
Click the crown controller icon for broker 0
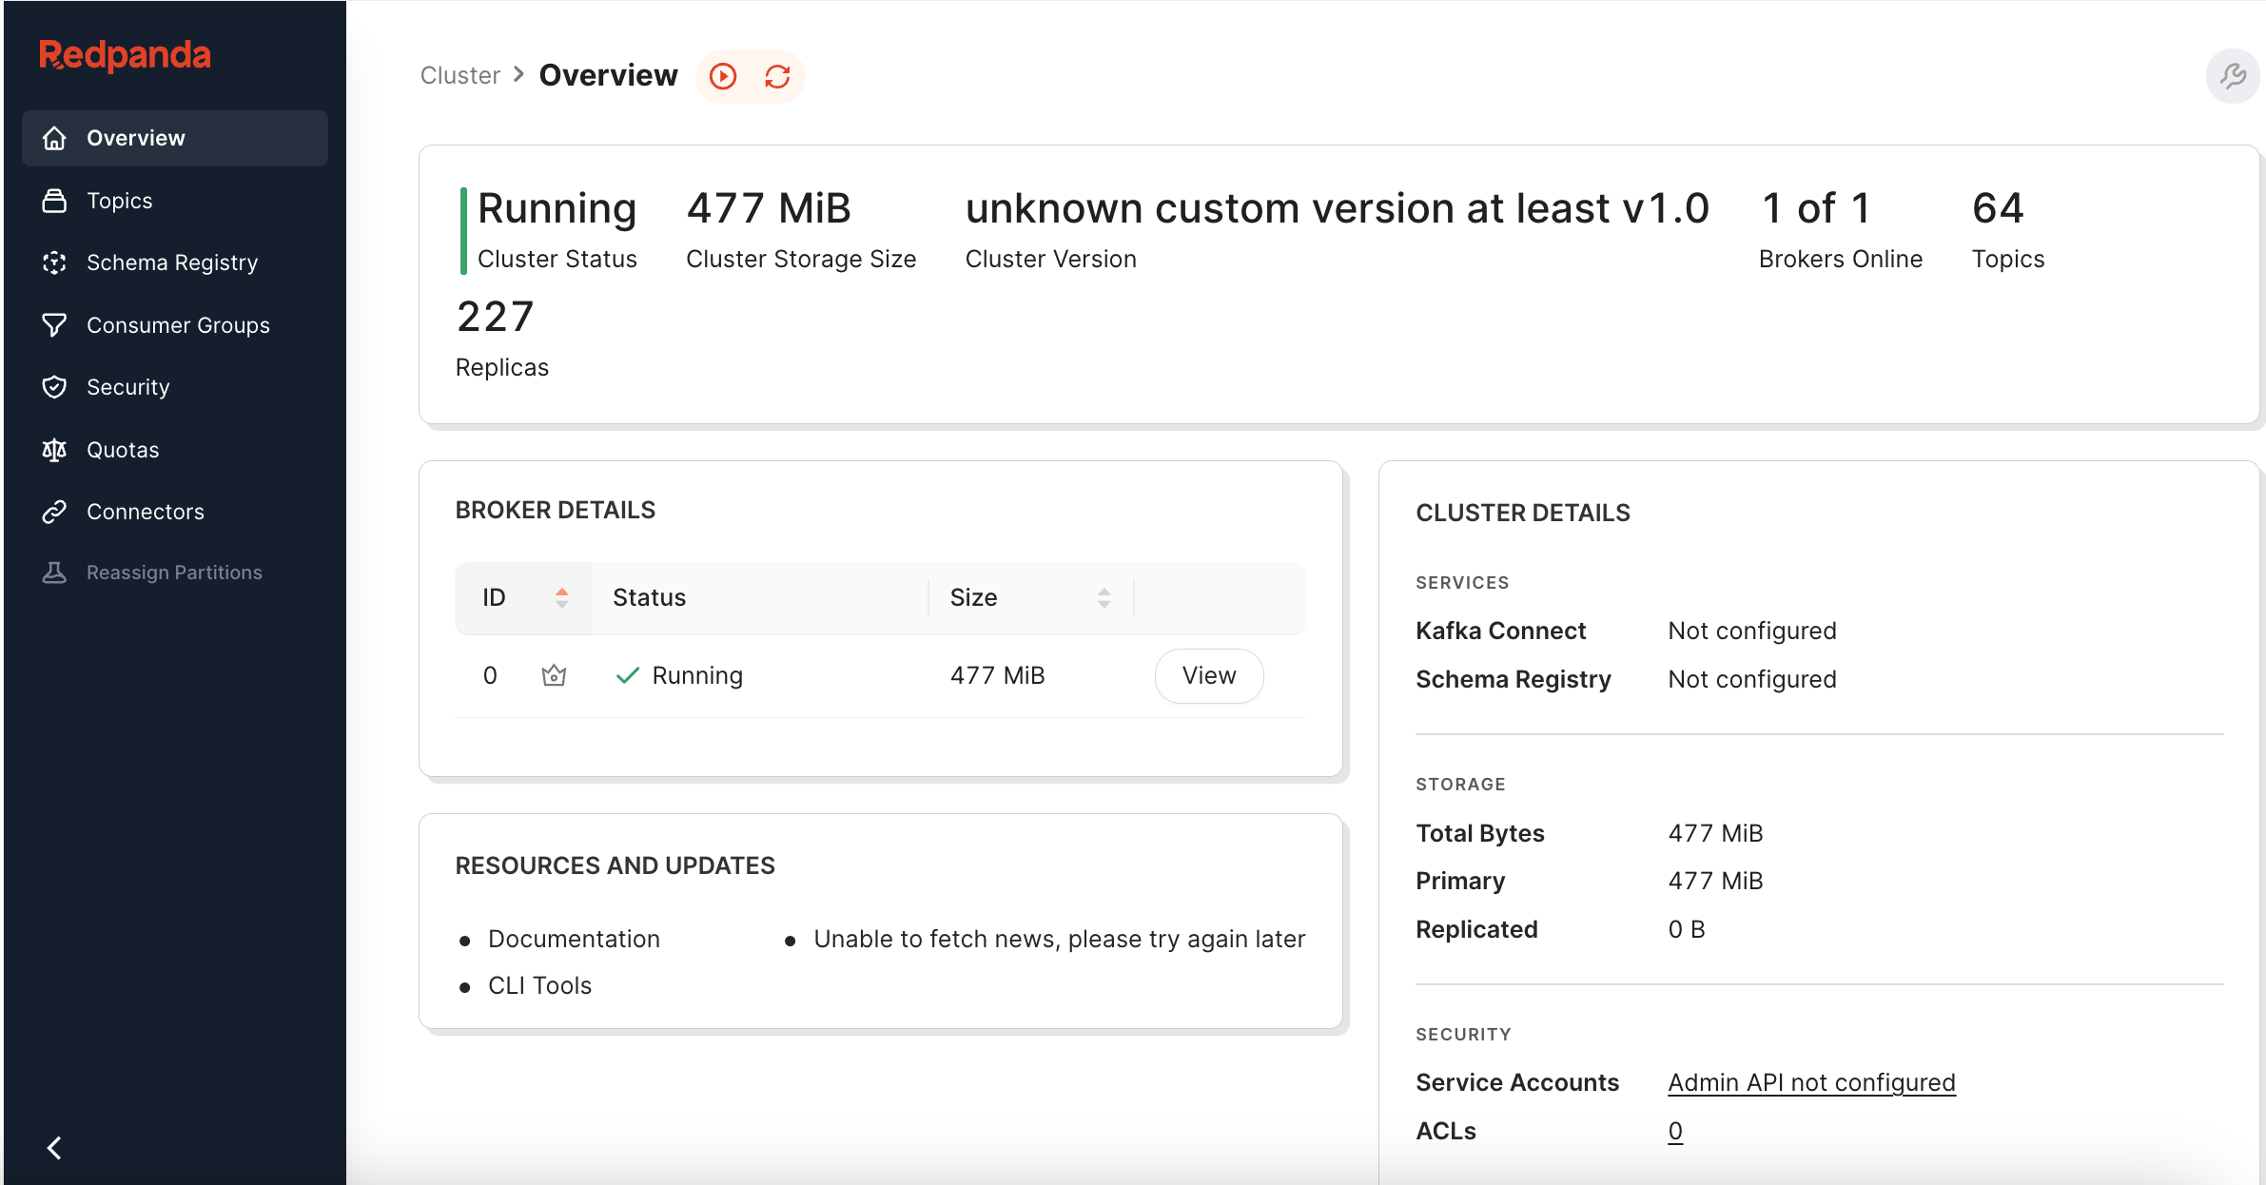pyautogui.click(x=554, y=675)
